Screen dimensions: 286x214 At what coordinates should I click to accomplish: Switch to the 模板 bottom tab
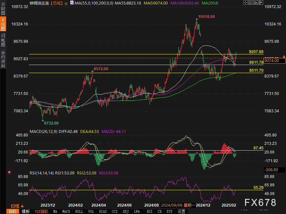(x=25, y=211)
